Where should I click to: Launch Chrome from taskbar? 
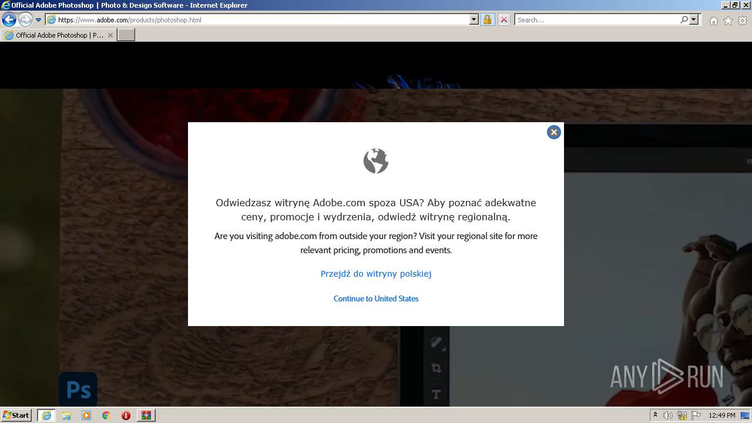pyautogui.click(x=106, y=415)
